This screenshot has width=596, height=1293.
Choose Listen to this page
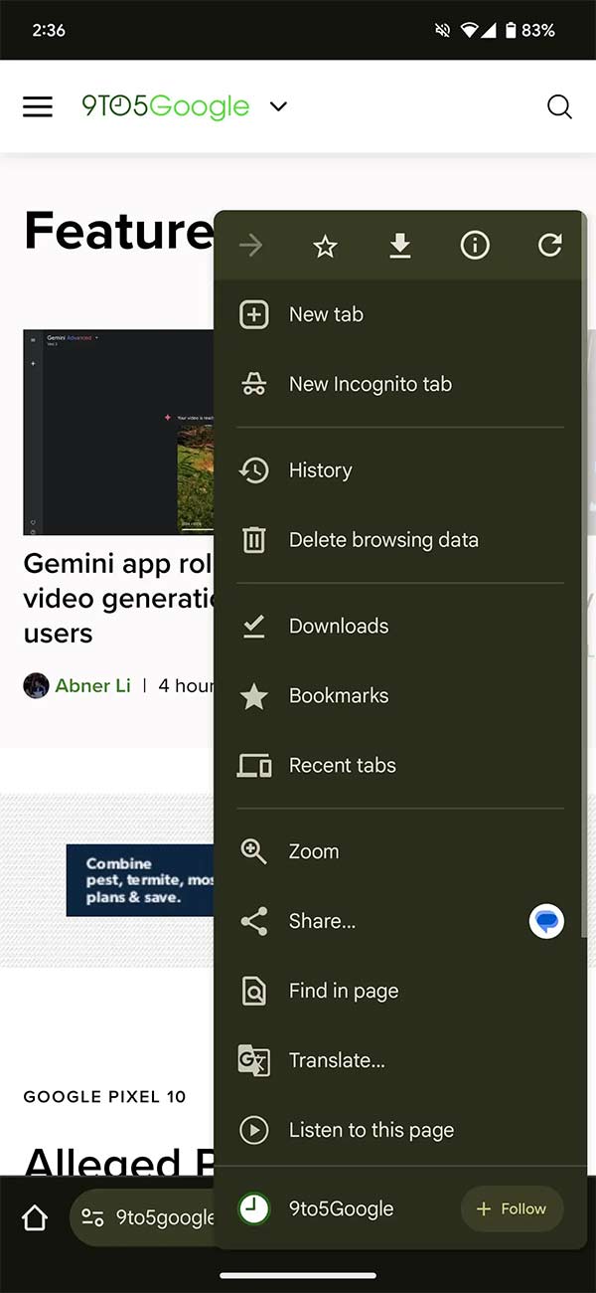point(371,1130)
